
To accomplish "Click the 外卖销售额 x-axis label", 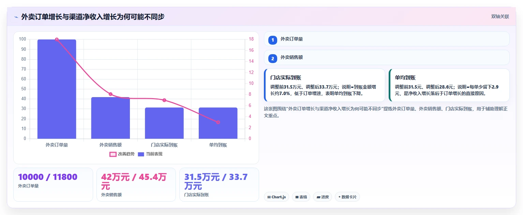I will pyautogui.click(x=110, y=145).
